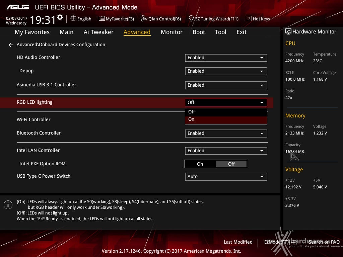
Task: Click the Wi-Fi Controller label
Action: point(33,119)
